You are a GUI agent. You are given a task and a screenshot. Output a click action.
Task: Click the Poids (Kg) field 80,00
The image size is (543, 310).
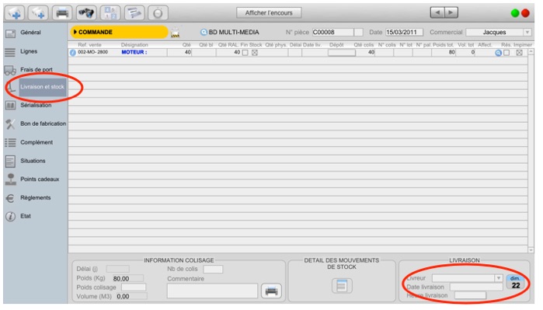[x=127, y=278]
